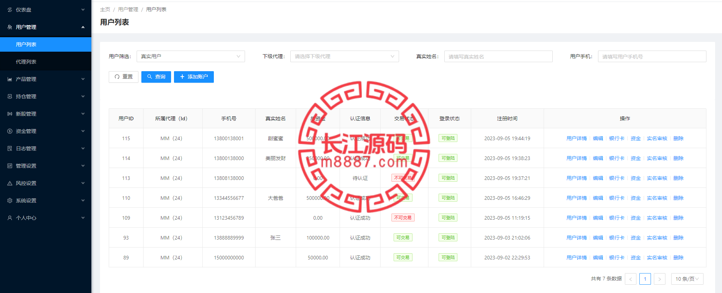722x293 pixels.
Task: Collapse the 用户管理 menu chevron
Action: tap(83, 27)
